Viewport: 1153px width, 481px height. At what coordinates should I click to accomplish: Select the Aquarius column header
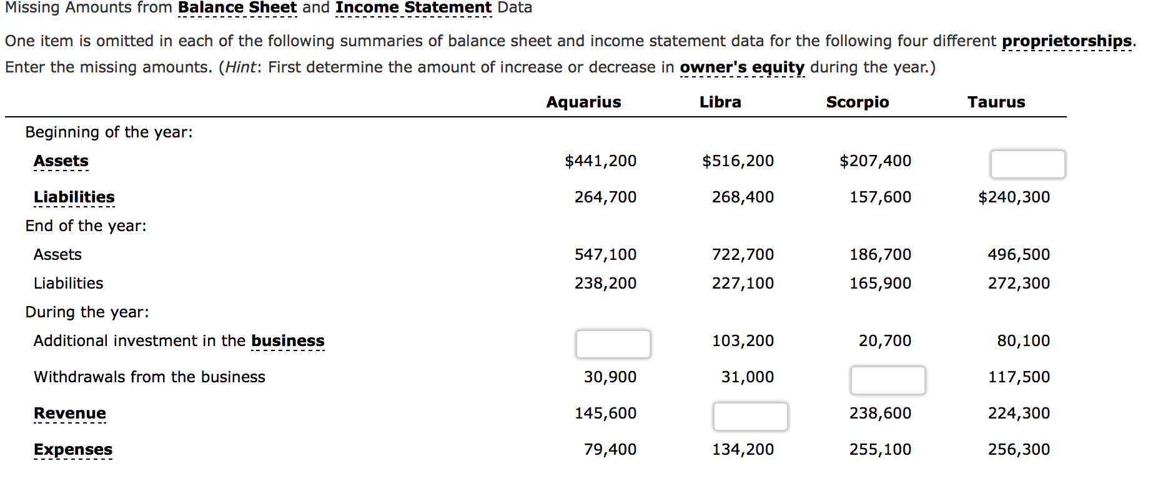[x=583, y=102]
